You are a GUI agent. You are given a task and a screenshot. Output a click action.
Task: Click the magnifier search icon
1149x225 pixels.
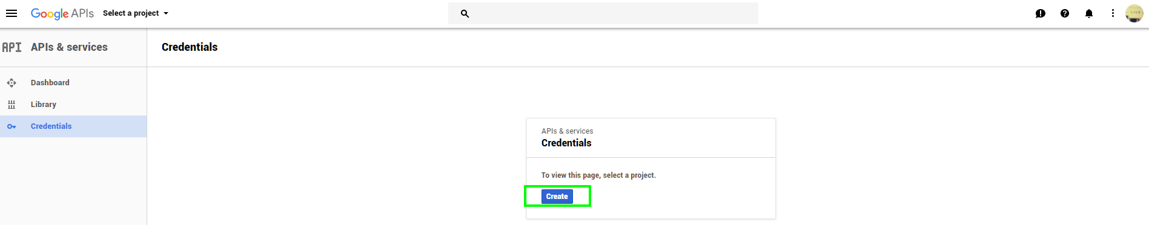(x=465, y=13)
